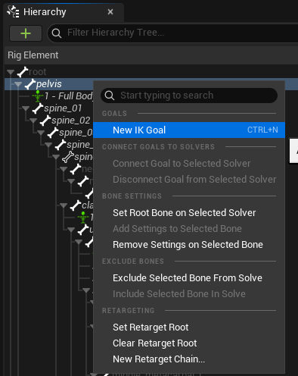Collapse the spine_02 bone row

pos(33,121)
